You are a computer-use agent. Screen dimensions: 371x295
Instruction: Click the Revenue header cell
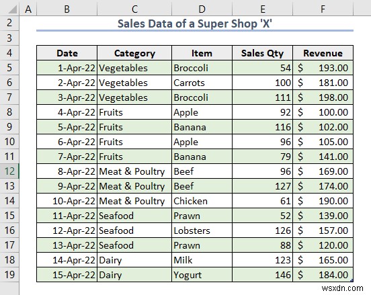tap(323, 53)
